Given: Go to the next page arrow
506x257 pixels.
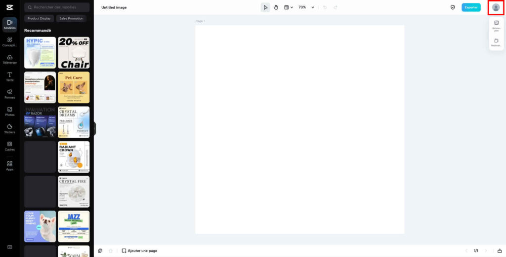Looking at the screenshot, I should [x=486, y=251].
